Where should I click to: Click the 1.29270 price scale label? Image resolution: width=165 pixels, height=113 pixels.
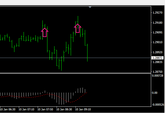point(157,13)
